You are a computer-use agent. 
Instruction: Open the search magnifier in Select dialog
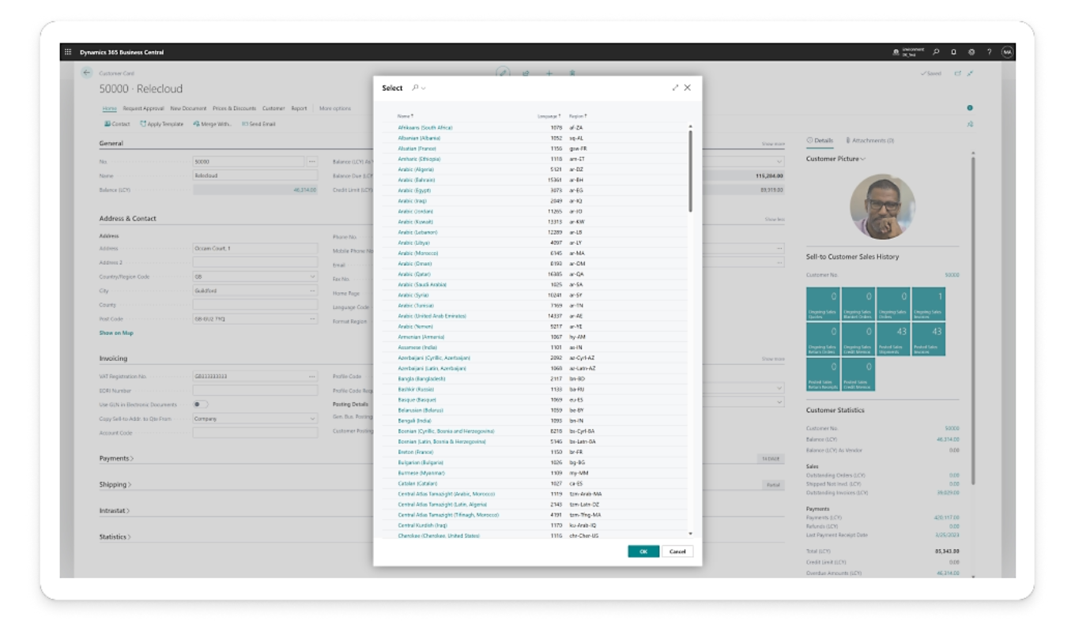[415, 88]
